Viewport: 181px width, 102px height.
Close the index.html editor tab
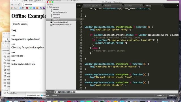(x=141, y=6)
